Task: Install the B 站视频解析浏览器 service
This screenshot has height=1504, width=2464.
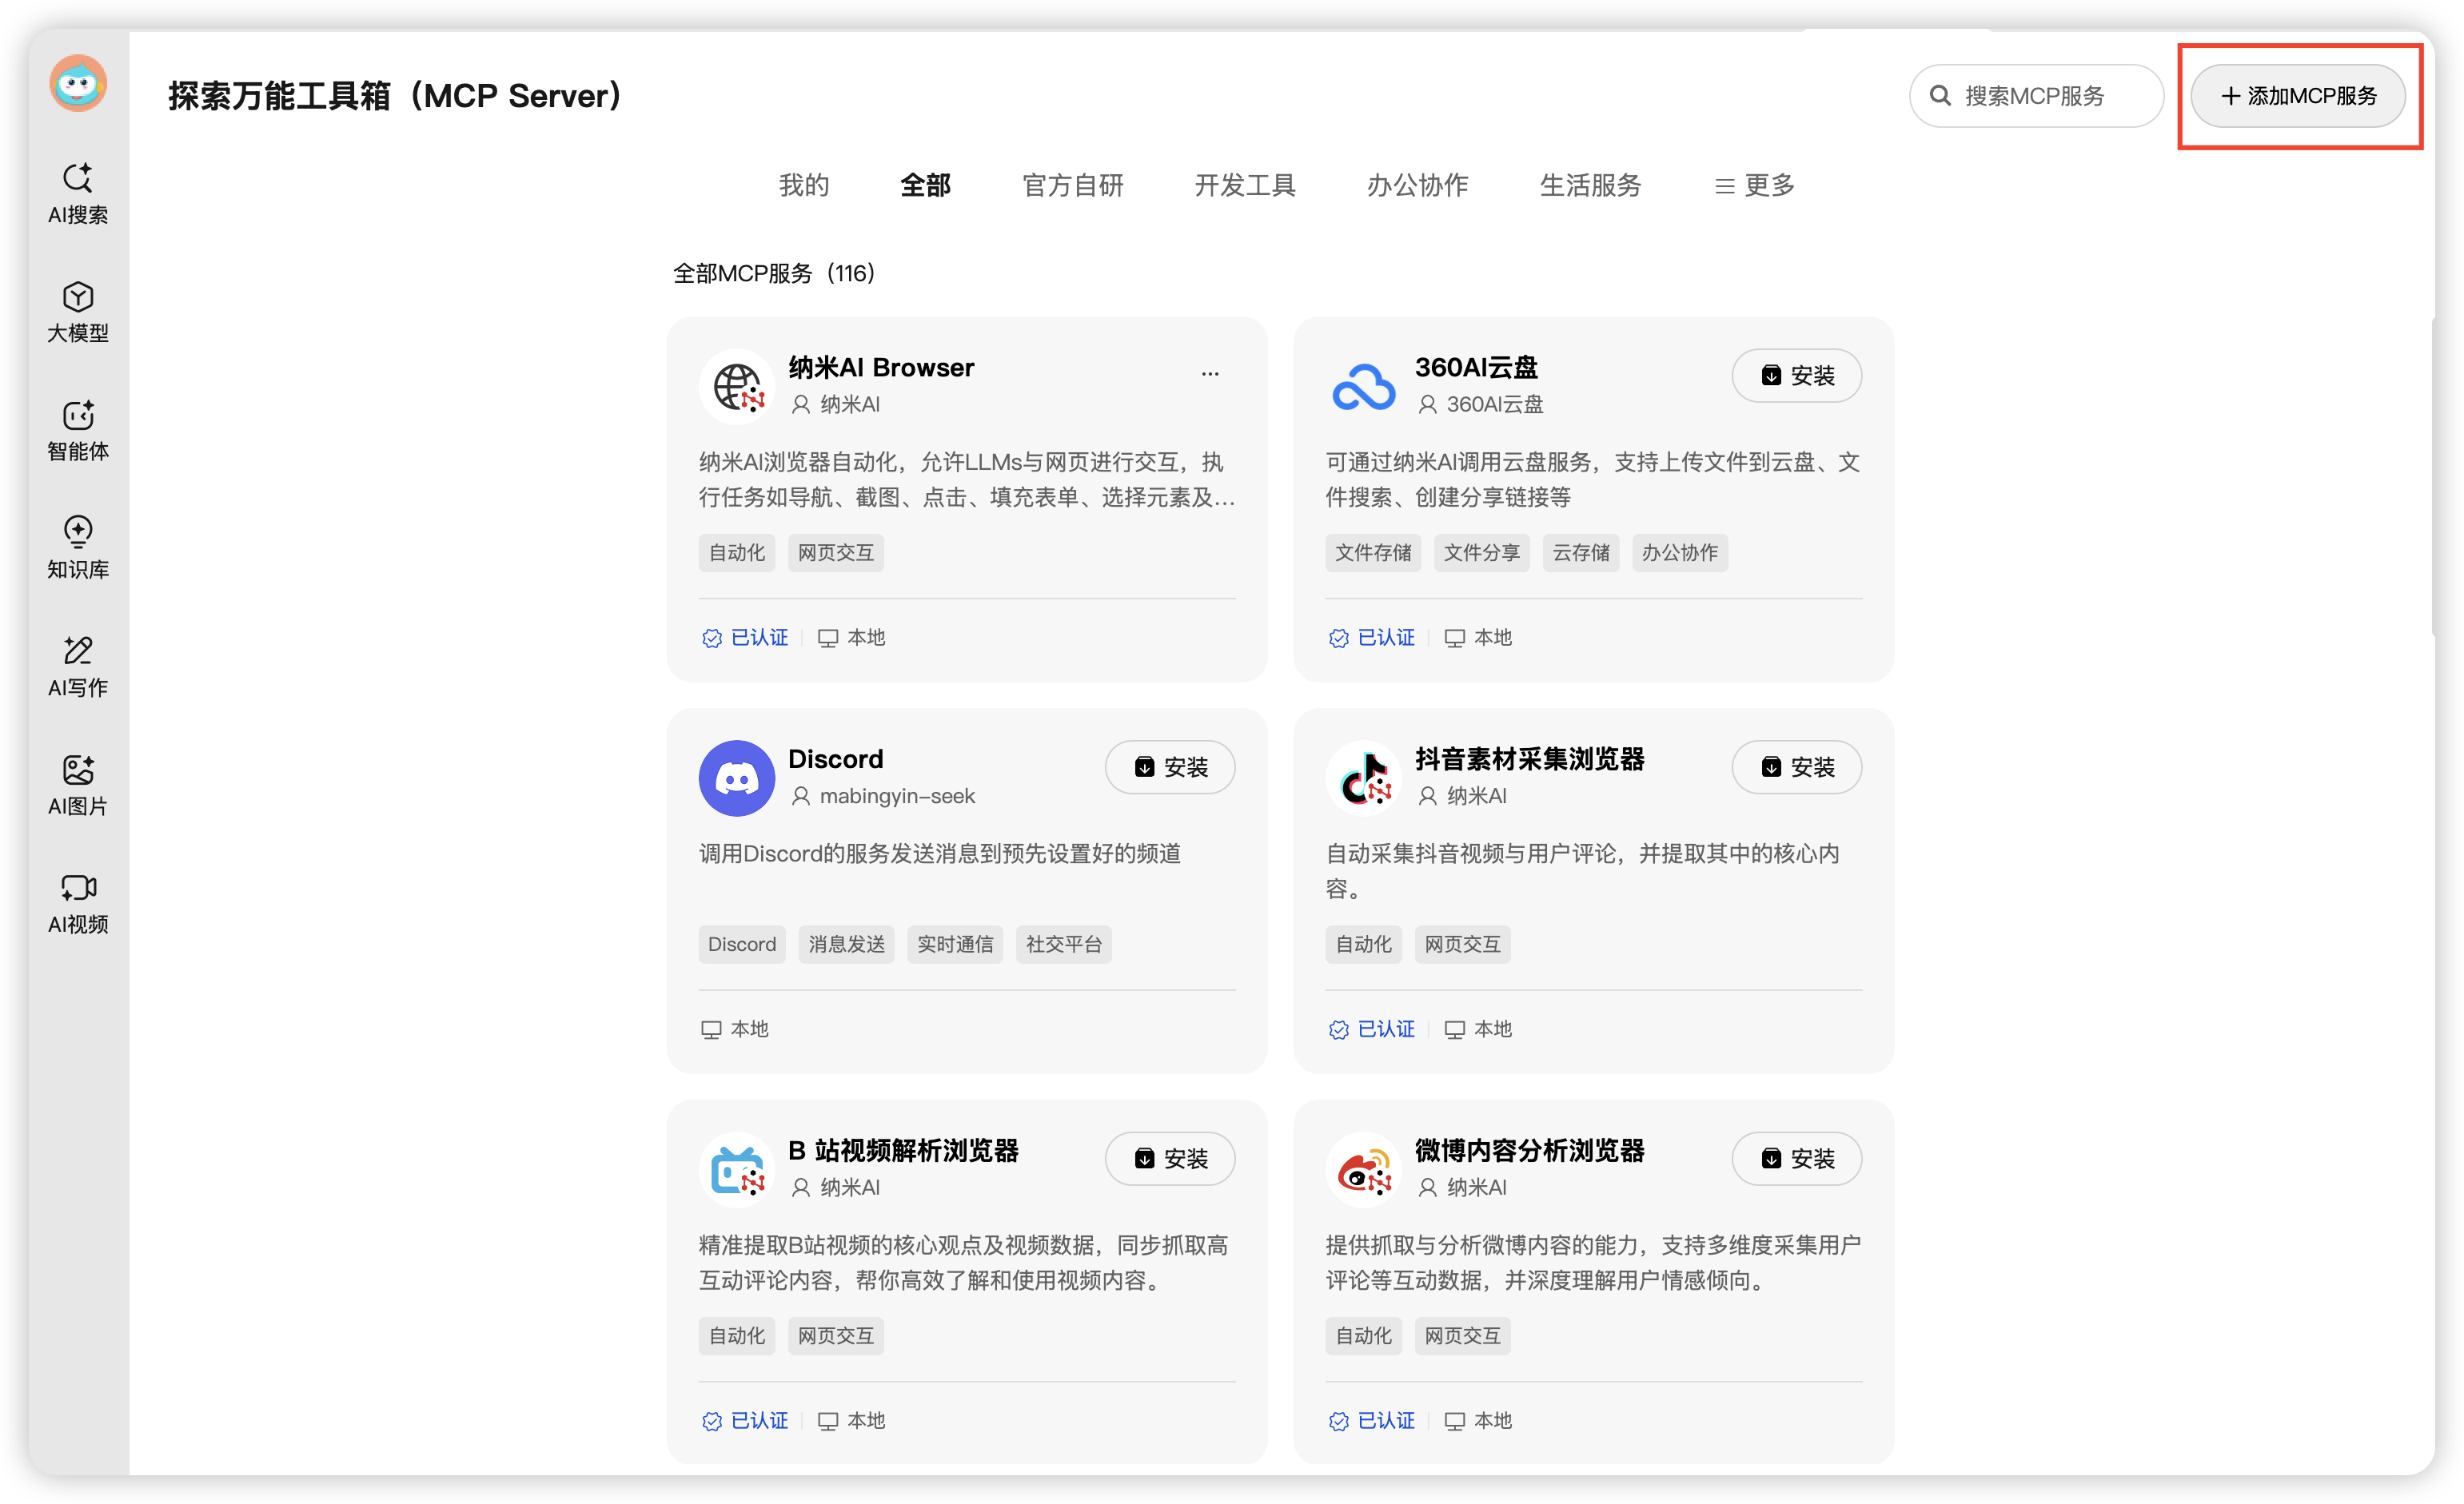Action: tap(1170, 1160)
